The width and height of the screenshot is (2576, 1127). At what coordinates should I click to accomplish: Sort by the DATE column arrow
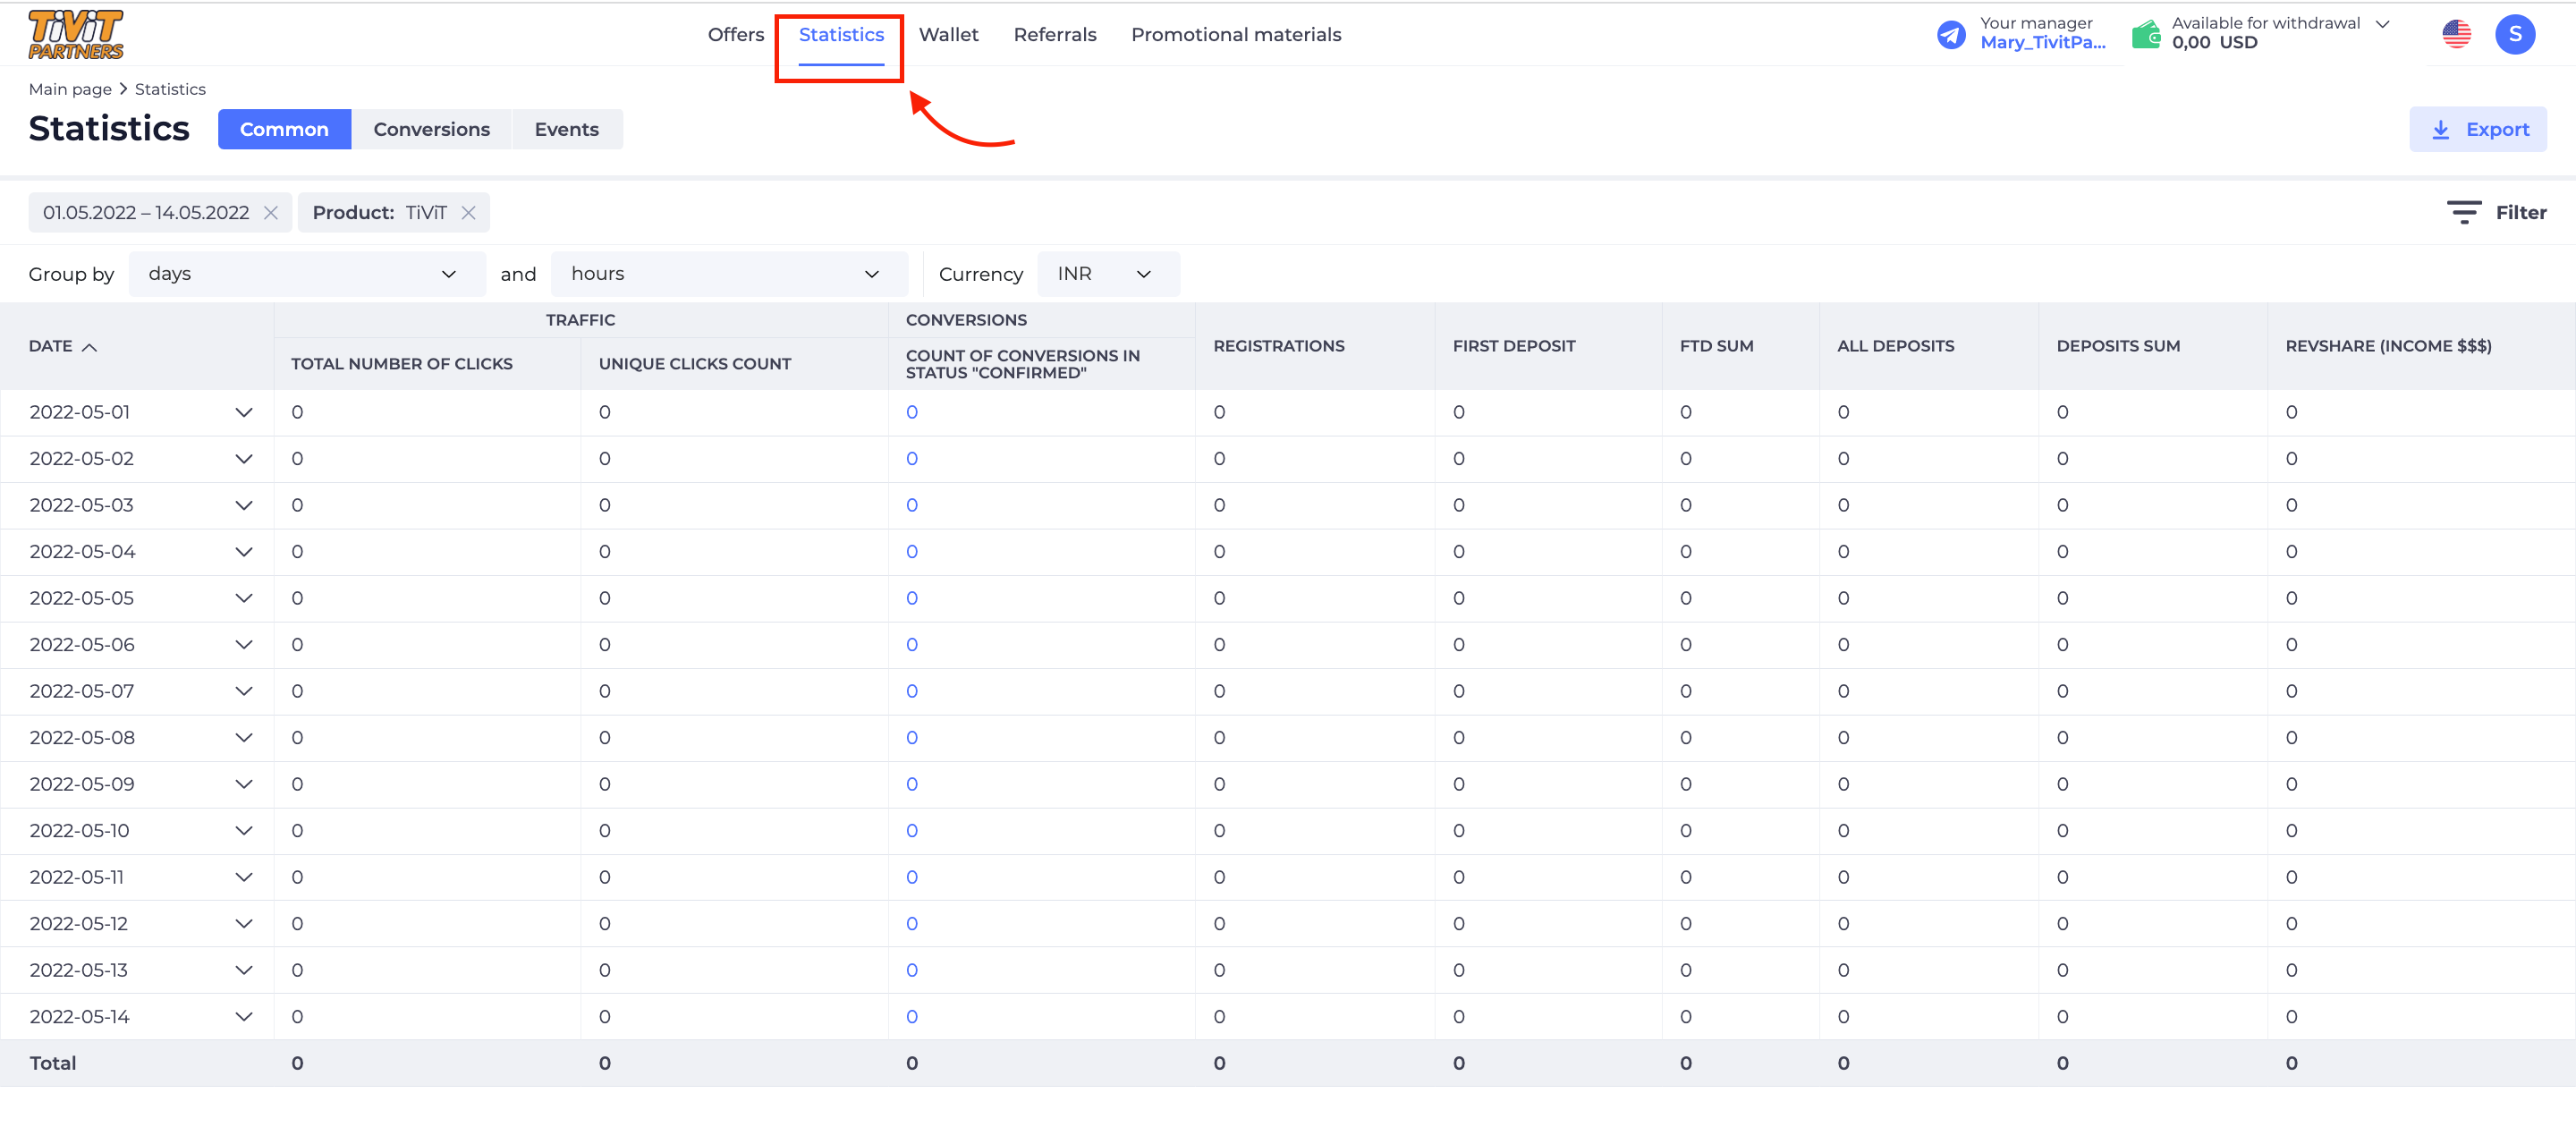tap(90, 347)
